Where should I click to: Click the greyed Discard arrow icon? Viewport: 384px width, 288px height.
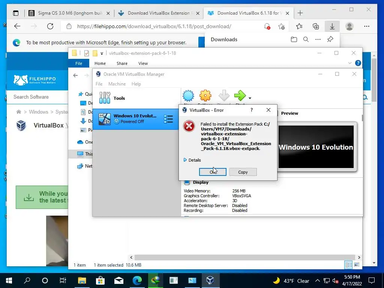[224, 96]
